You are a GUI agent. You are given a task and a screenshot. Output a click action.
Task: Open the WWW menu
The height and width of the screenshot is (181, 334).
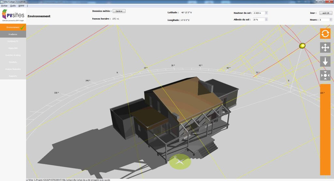[21, 6]
